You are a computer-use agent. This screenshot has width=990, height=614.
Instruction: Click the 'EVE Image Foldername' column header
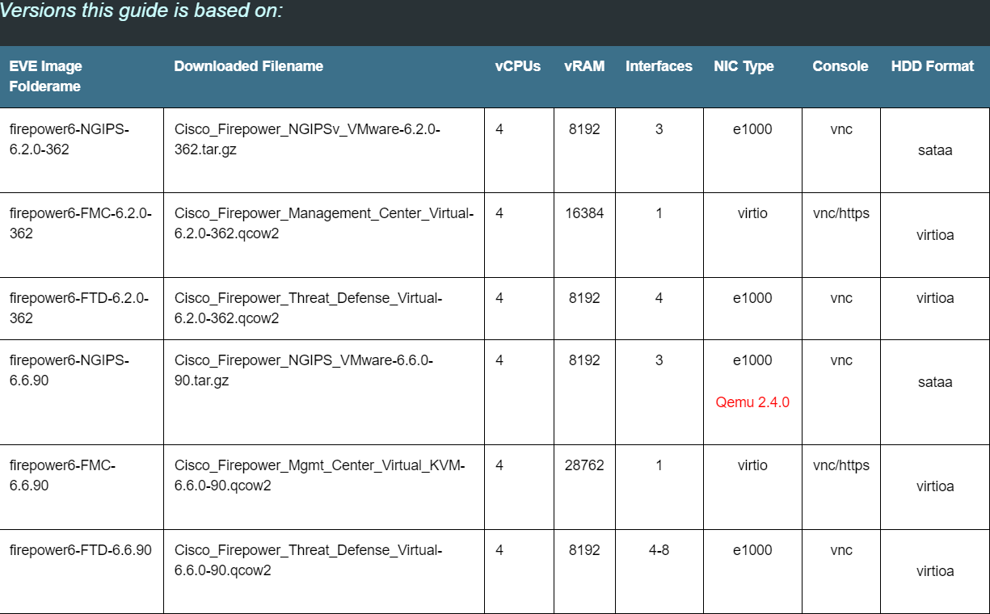pyautogui.click(x=46, y=76)
